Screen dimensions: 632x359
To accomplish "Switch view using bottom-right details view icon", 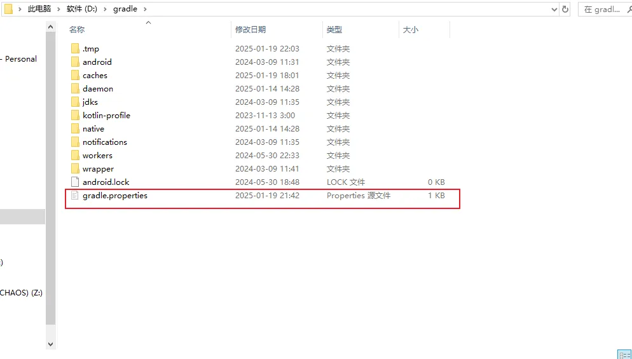I will tap(624, 354).
